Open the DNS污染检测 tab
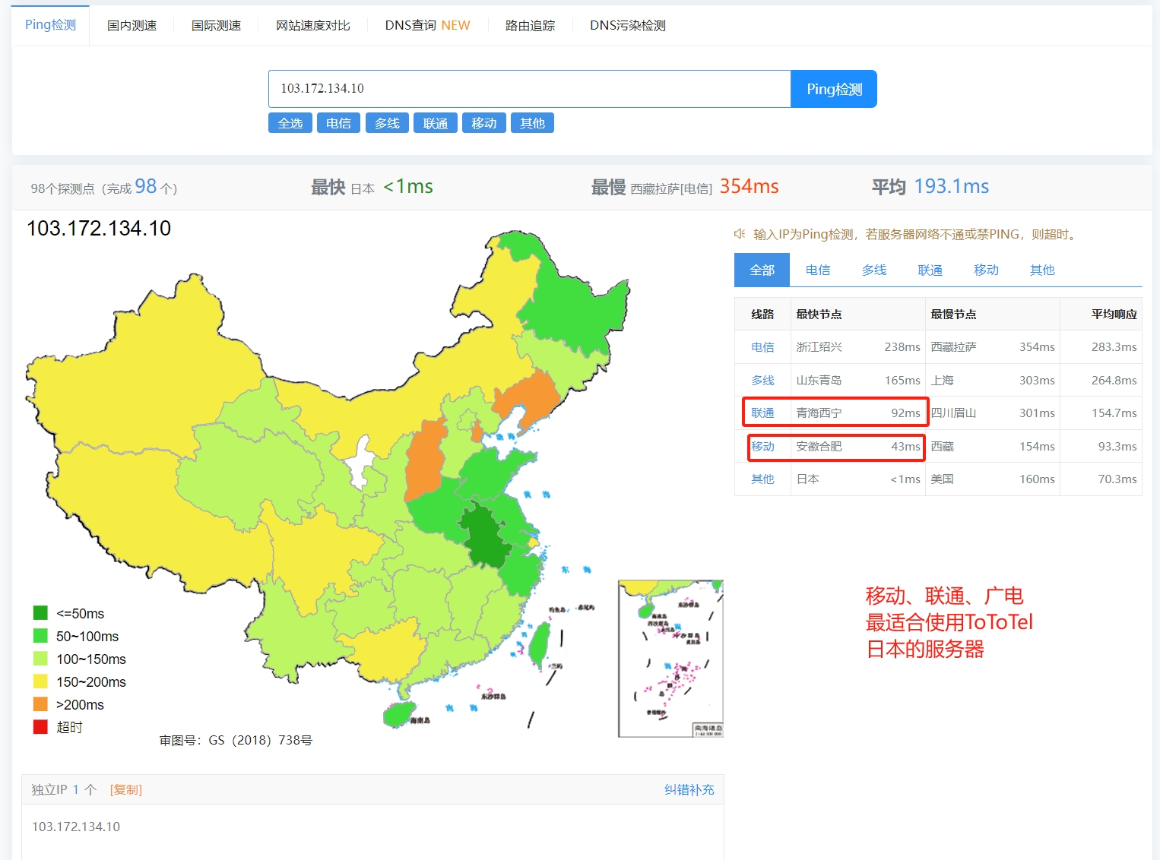Screen dimensions: 1160x860 click(x=626, y=24)
